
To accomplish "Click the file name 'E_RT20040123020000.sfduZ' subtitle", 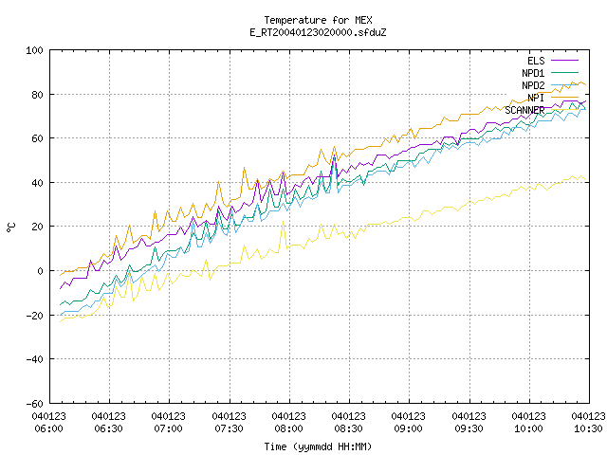I will point(318,32).
